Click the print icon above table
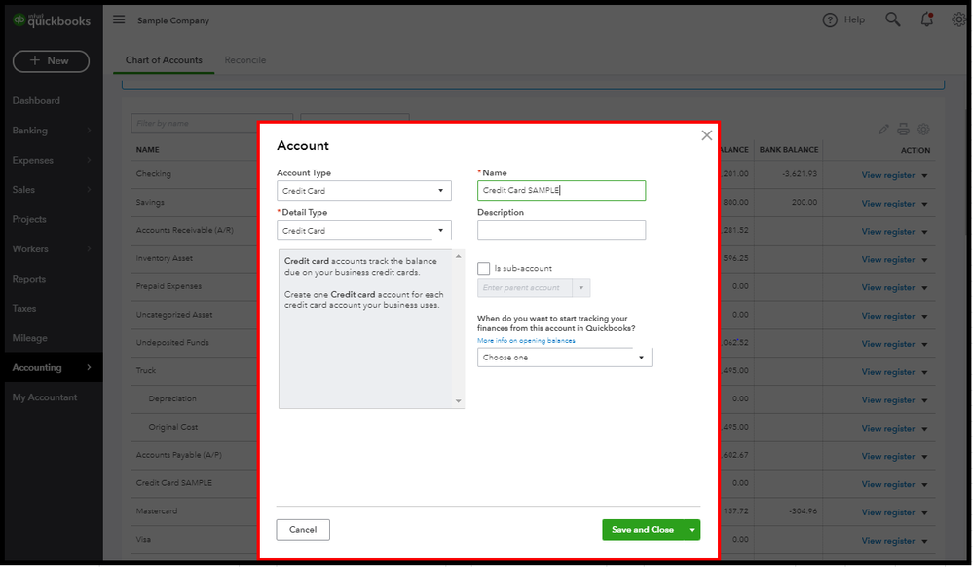The height and width of the screenshot is (567, 973). pos(904,130)
